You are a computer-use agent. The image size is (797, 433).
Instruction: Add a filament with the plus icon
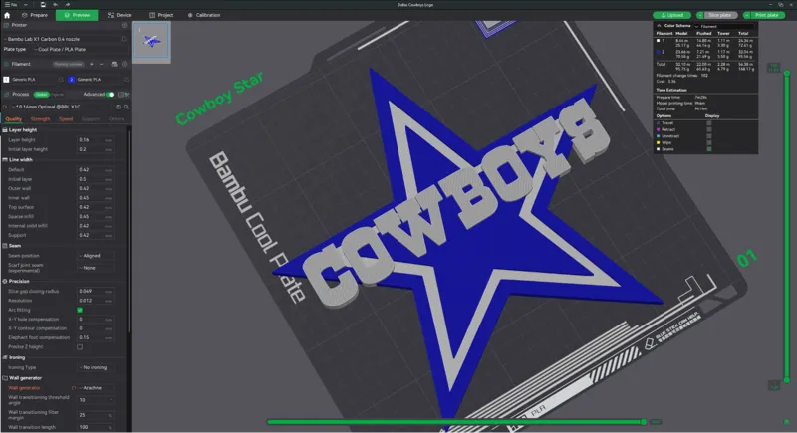click(x=92, y=64)
